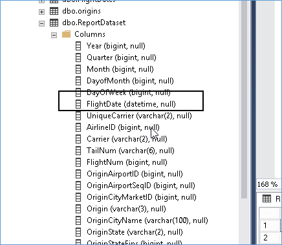
Task: Expand the dbo.origins table node
Action: pos(41,12)
